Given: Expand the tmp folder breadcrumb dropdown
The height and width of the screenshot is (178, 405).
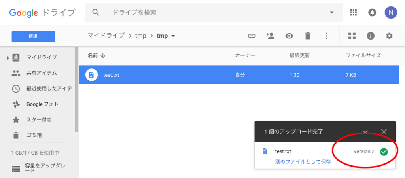Looking at the screenshot, I should pos(173,36).
